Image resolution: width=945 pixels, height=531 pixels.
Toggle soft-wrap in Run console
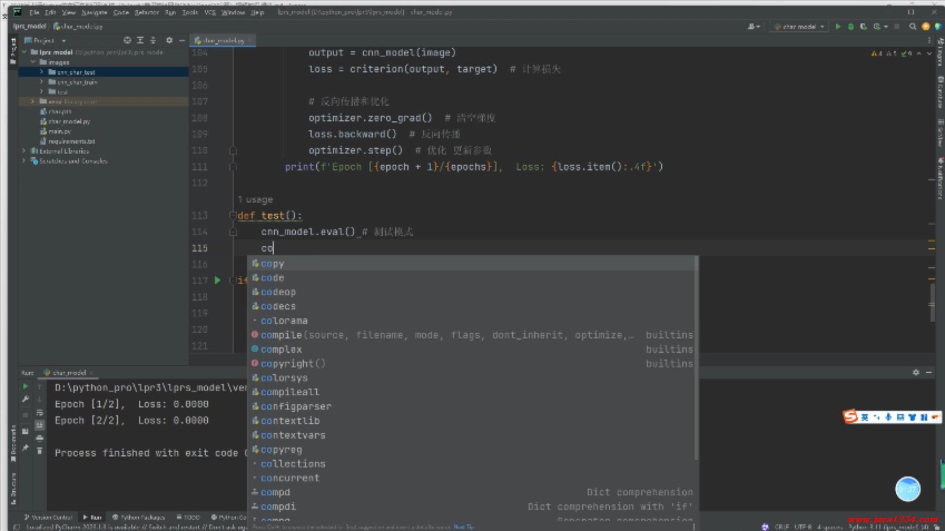coord(39,413)
